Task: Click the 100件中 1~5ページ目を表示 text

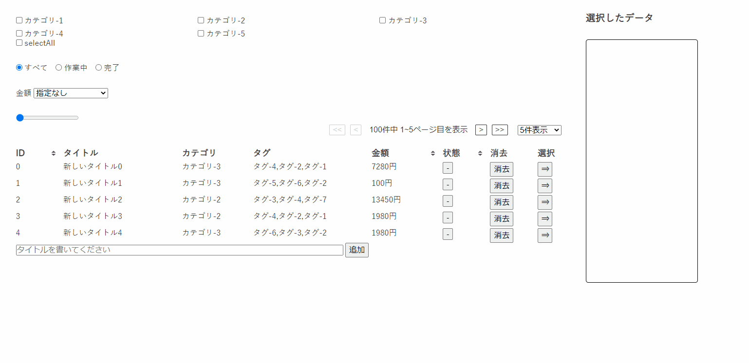Action: [x=418, y=130]
